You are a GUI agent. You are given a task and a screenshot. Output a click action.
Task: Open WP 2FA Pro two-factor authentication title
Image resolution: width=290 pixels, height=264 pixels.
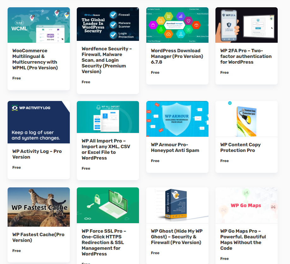[246, 56]
